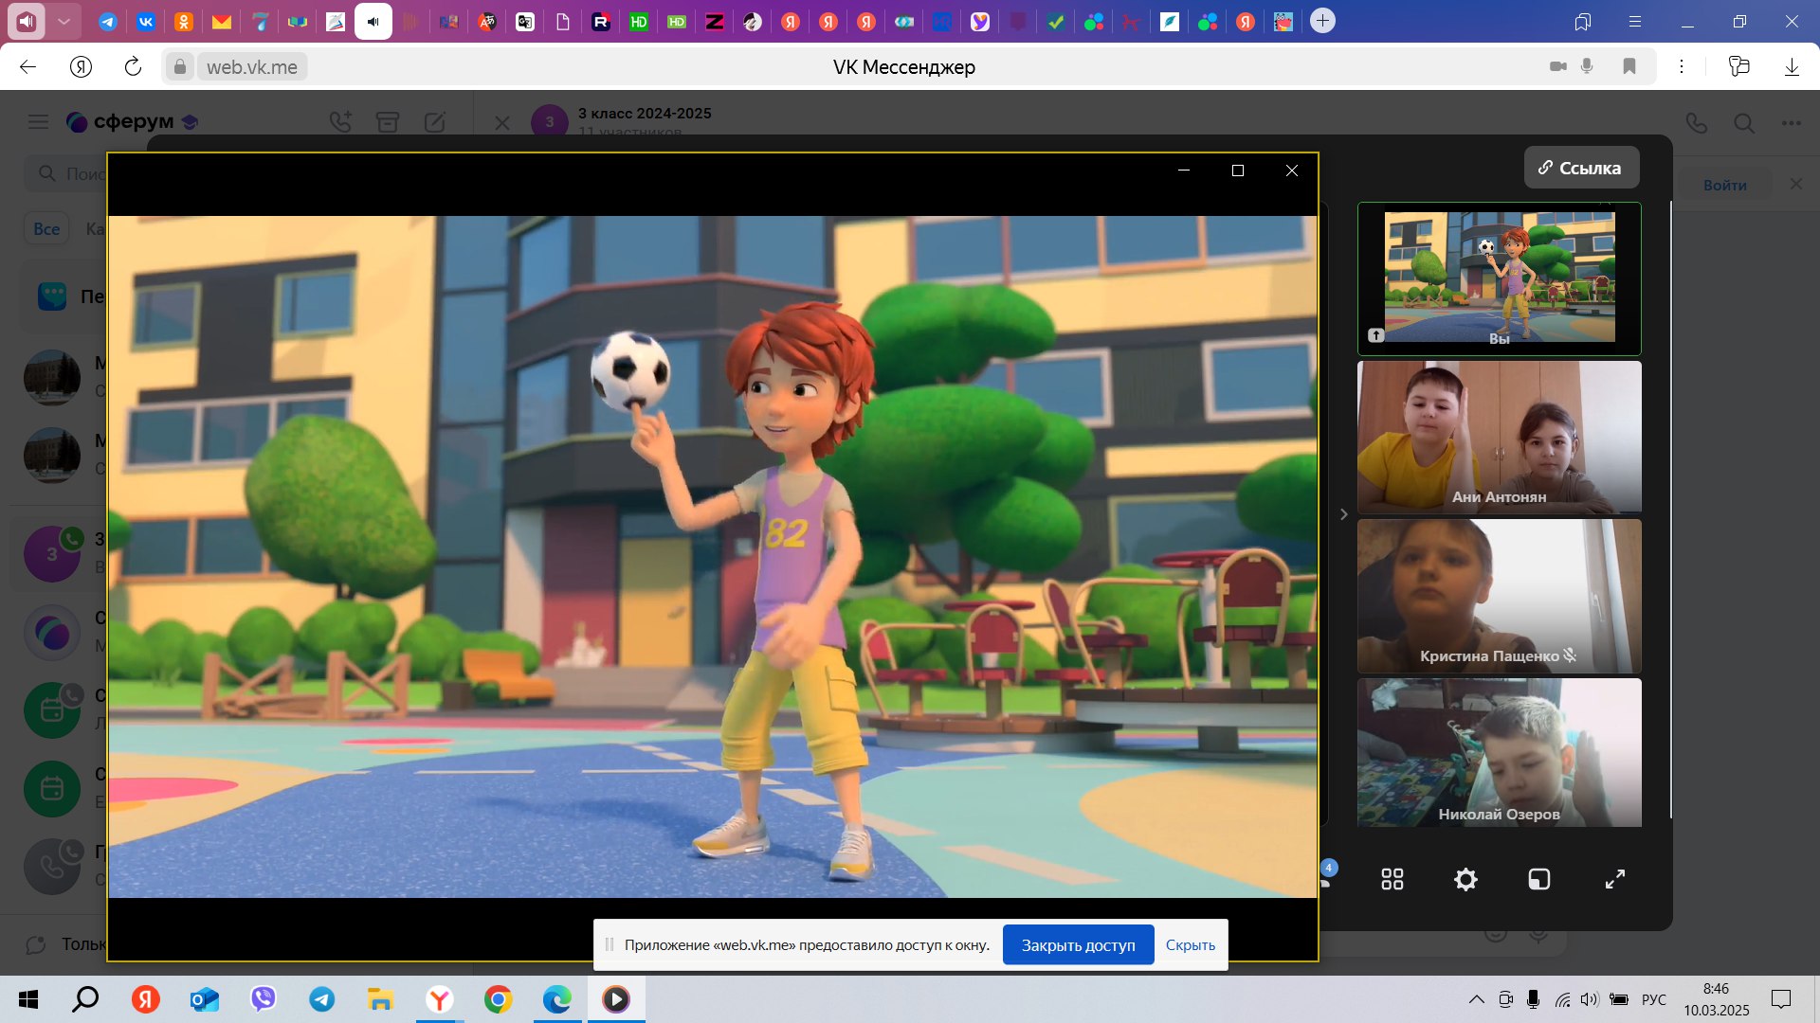Image resolution: width=1820 pixels, height=1023 pixels.
Task: Open the Yandex home button in the toolbar
Action: point(82,66)
